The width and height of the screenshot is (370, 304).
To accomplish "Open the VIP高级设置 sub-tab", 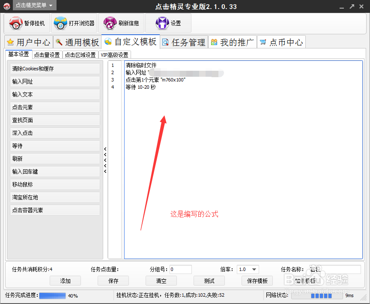I will [x=114, y=55].
